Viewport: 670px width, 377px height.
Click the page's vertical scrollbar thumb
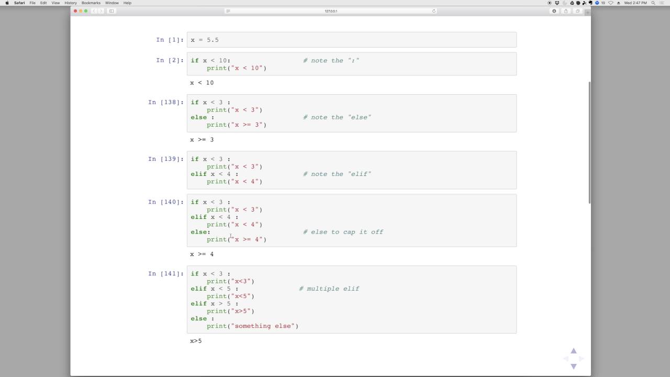click(x=589, y=142)
